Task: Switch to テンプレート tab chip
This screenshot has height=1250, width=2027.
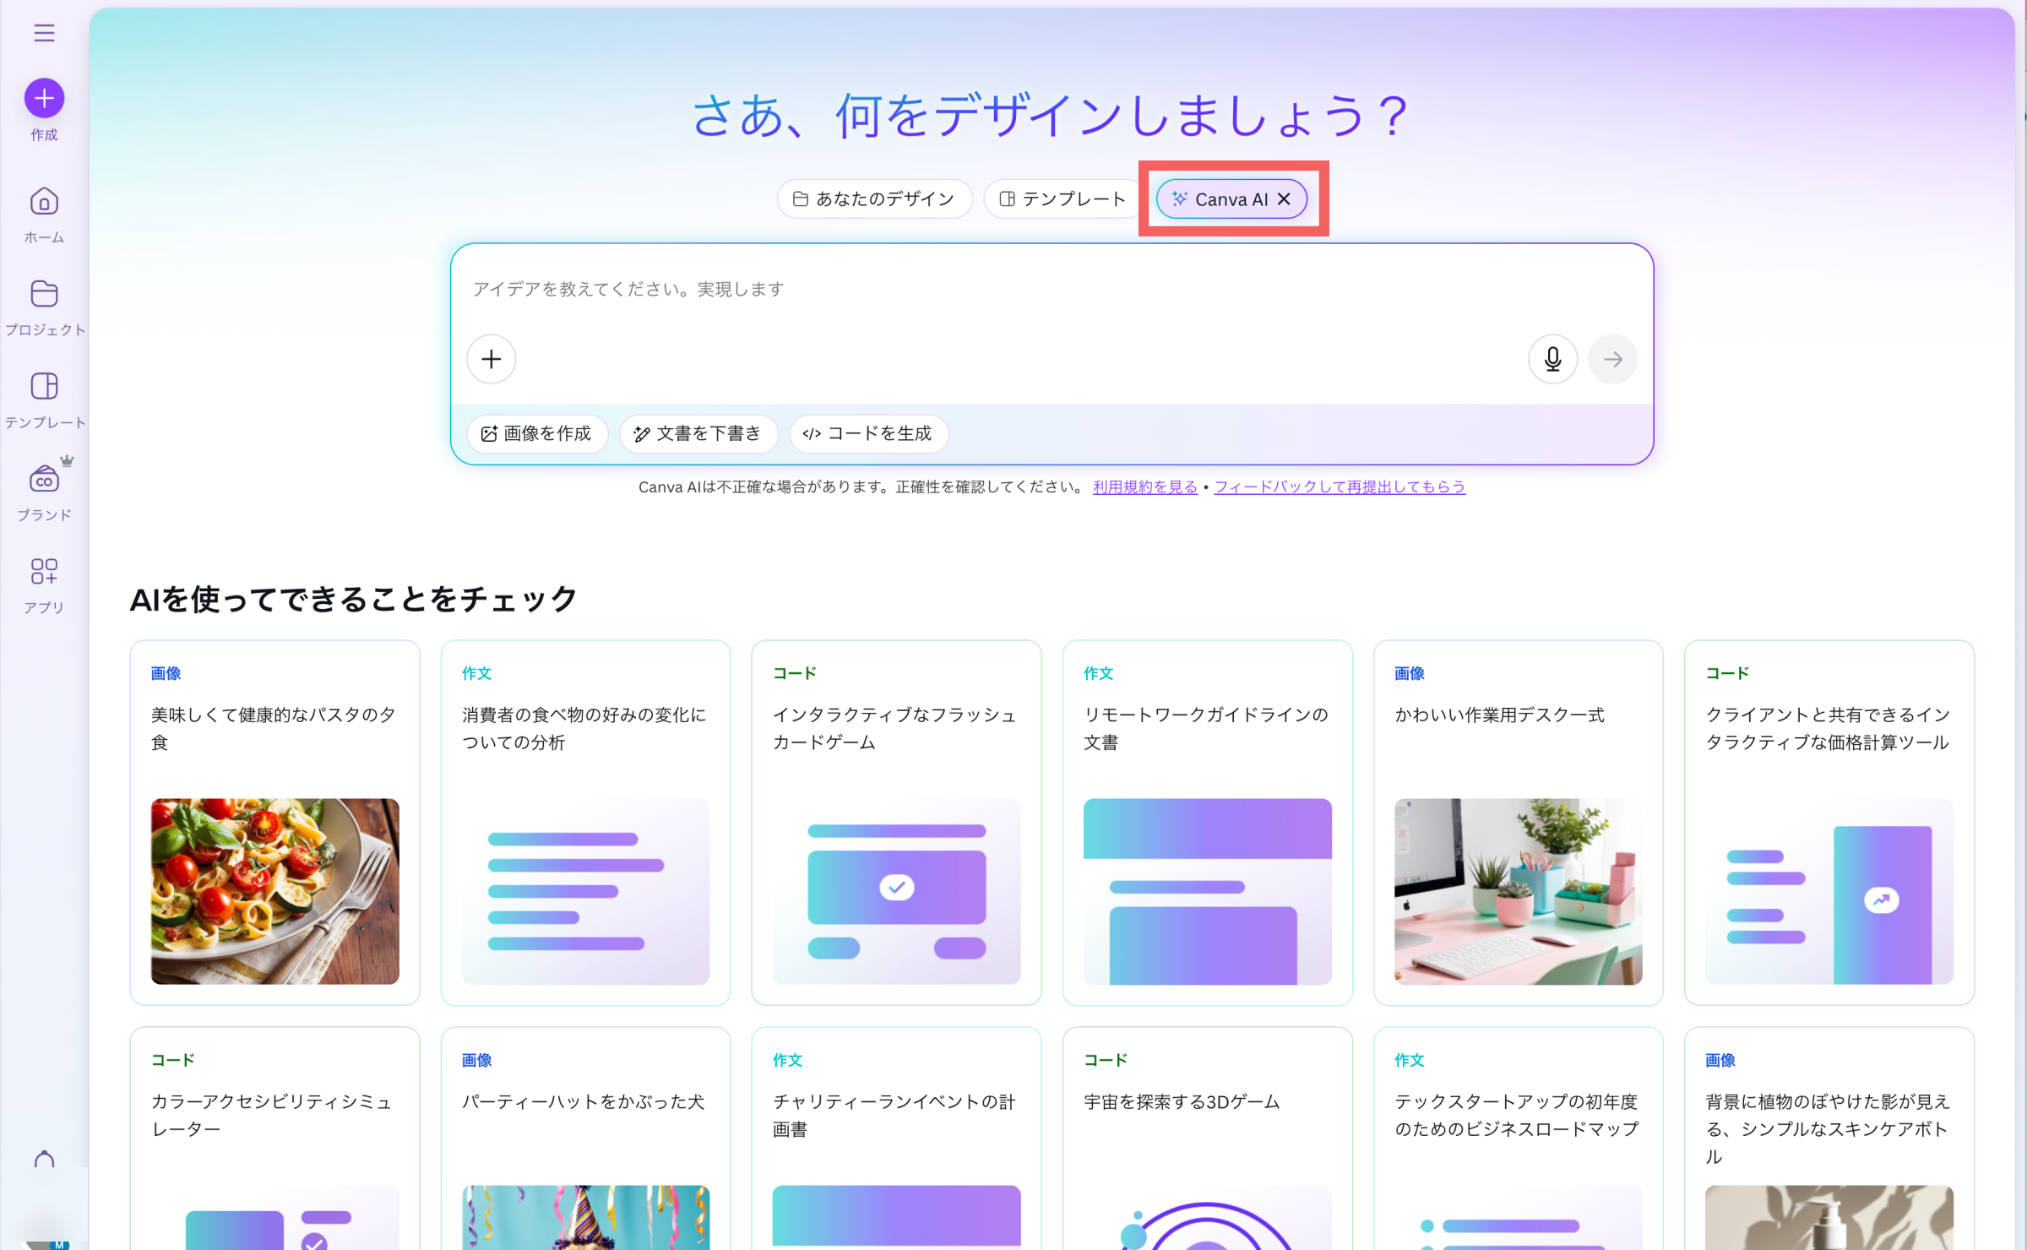Action: point(1062,198)
